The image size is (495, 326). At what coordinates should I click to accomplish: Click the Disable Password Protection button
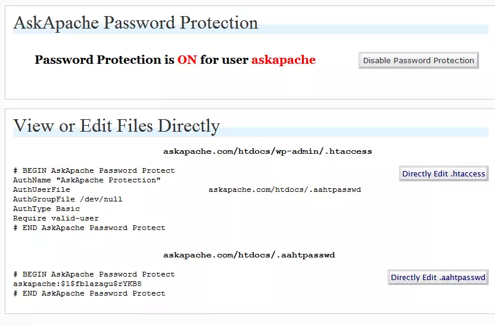click(418, 60)
